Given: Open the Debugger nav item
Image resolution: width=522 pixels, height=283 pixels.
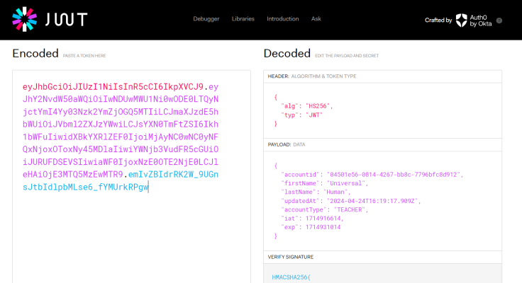Looking at the screenshot, I should click(206, 19).
